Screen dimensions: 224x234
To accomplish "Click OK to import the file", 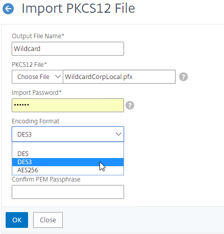I will (17, 220).
